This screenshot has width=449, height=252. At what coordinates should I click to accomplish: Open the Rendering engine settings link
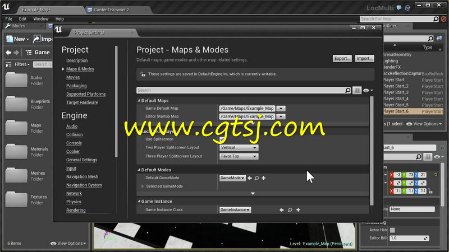76,210
